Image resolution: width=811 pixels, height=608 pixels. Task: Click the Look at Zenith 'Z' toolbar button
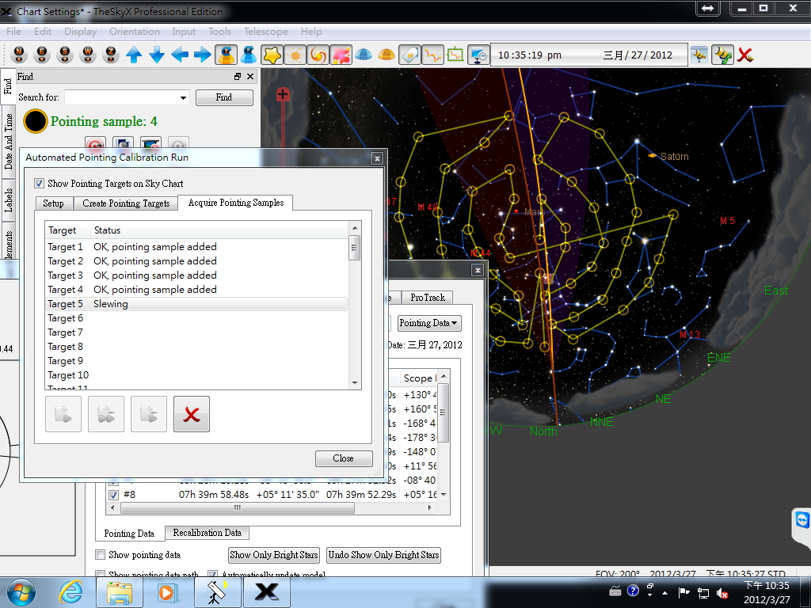pos(111,55)
